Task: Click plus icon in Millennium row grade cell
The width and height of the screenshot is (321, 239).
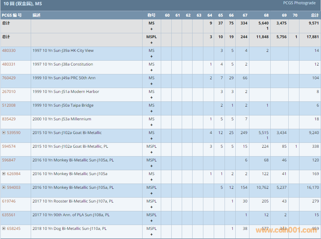Action: point(151,125)
